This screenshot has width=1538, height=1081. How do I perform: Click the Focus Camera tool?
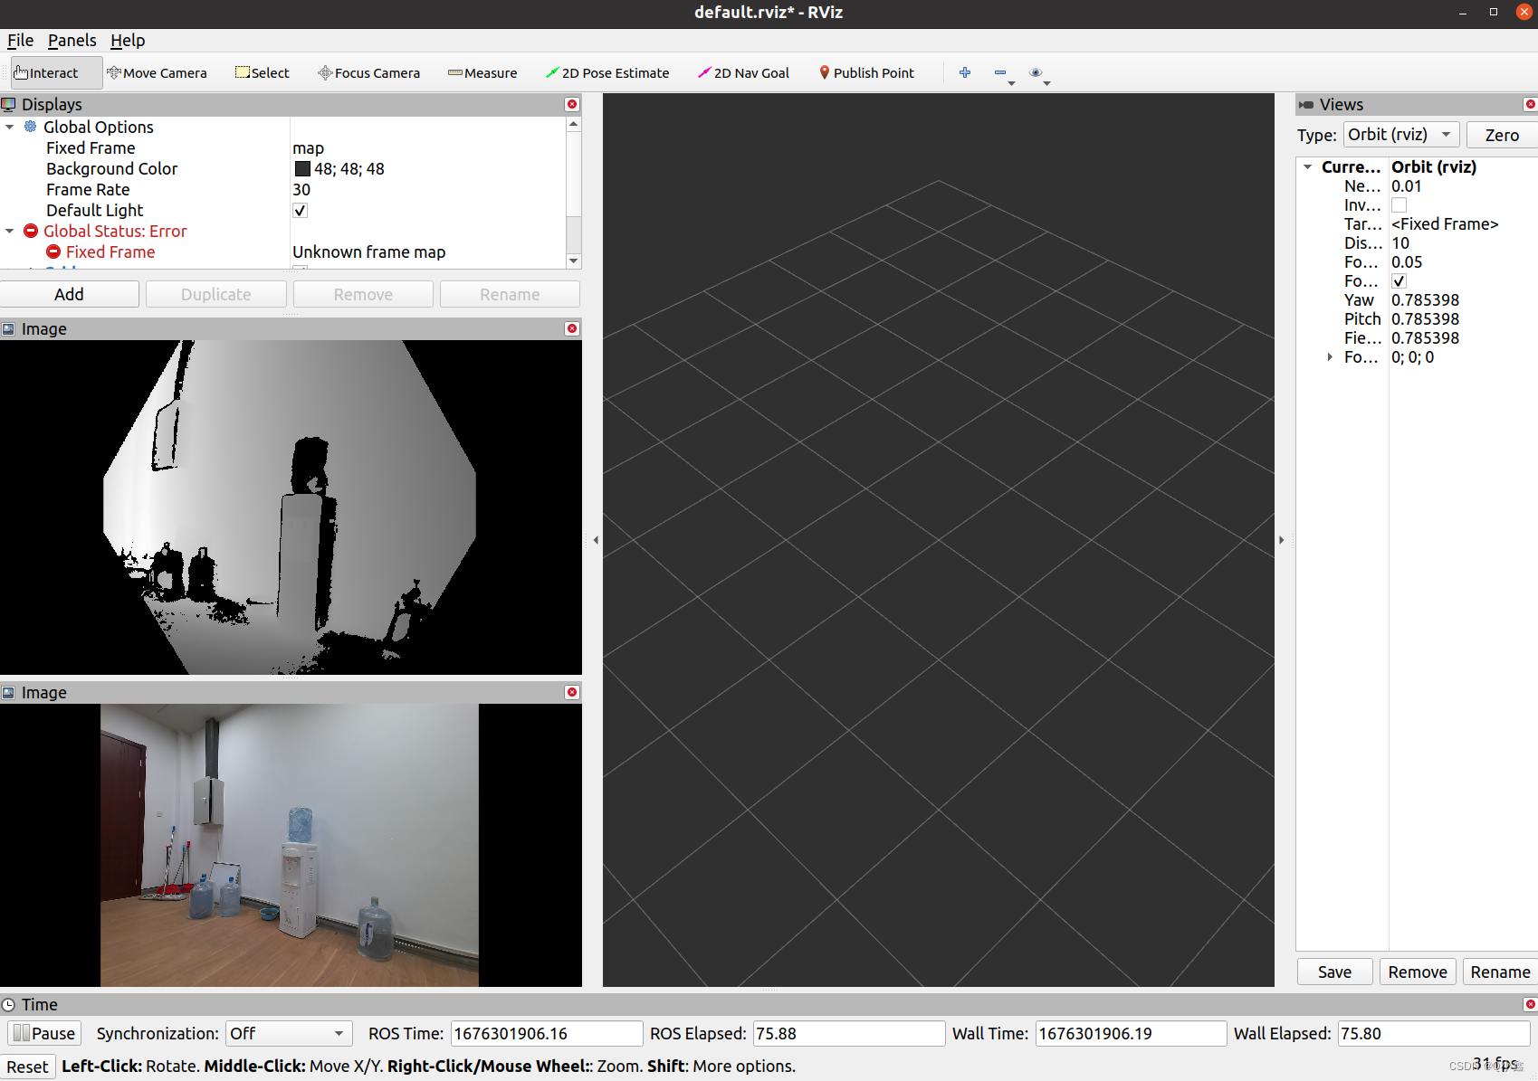(368, 72)
